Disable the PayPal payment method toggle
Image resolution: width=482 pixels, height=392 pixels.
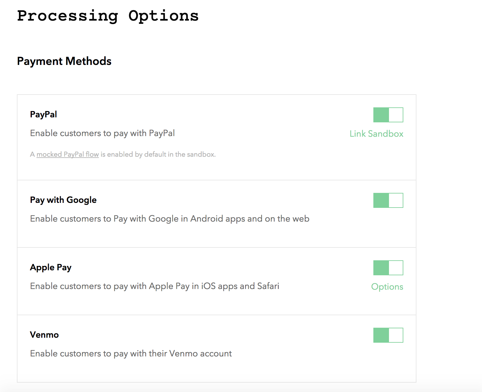click(x=388, y=115)
